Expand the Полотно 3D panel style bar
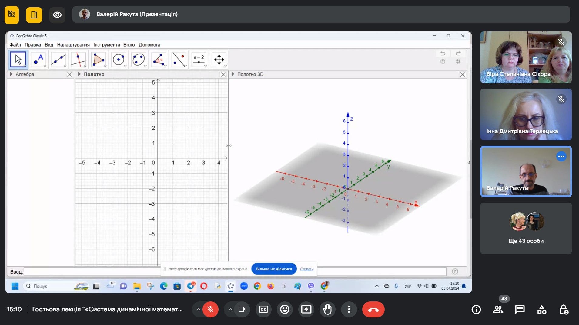Viewport: 579px width, 325px height. [233, 74]
